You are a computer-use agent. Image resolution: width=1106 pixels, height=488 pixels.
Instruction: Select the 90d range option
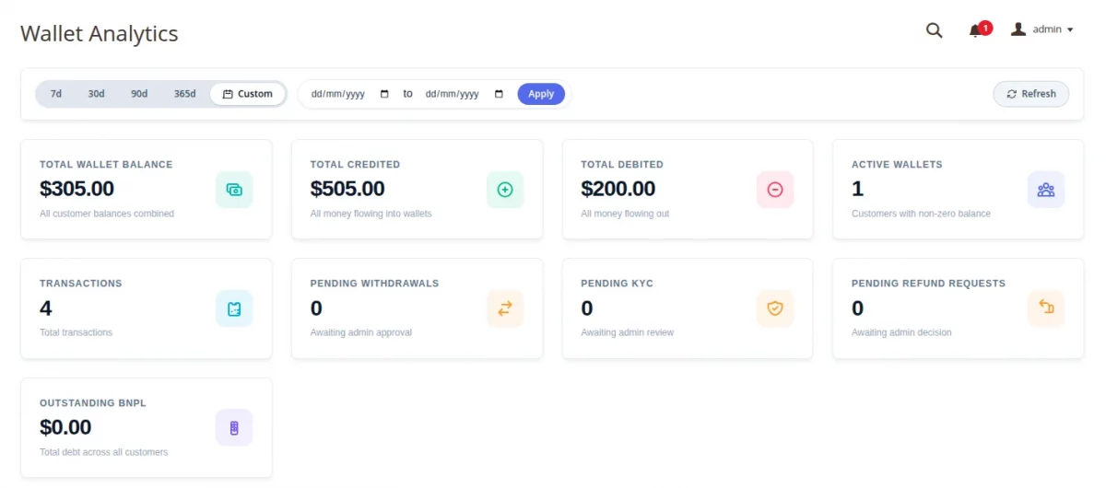(139, 94)
